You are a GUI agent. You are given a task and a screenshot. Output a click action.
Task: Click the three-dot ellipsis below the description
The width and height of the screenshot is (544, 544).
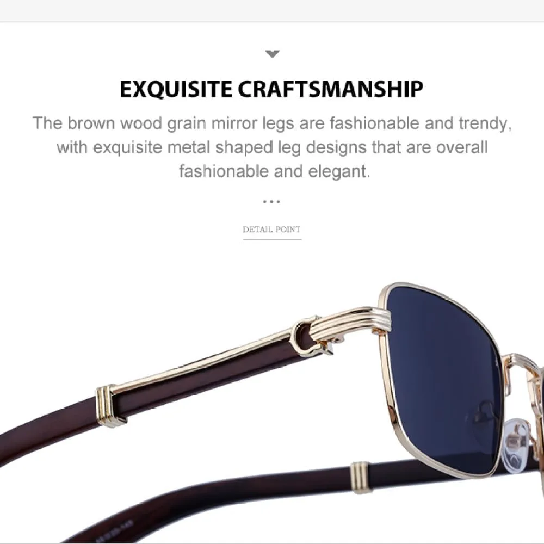pyautogui.click(x=271, y=202)
